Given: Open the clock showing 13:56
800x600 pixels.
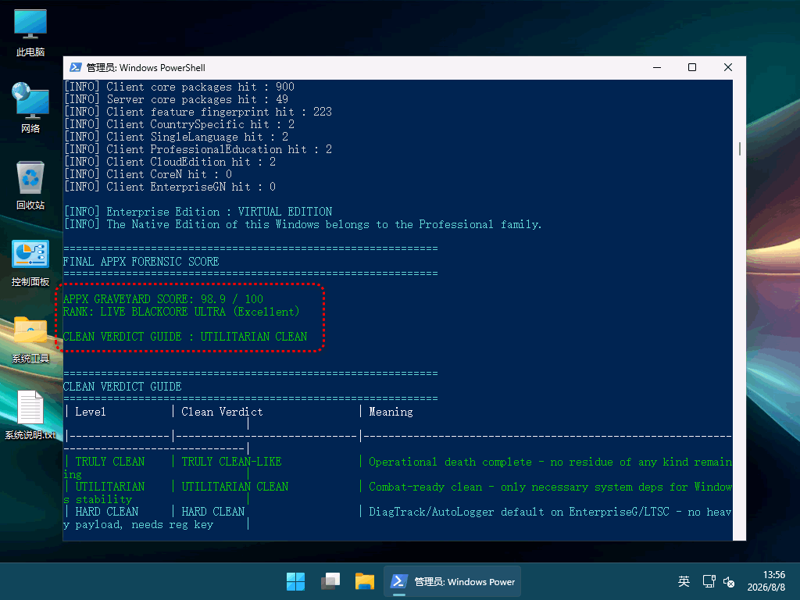Looking at the screenshot, I should click(x=766, y=581).
